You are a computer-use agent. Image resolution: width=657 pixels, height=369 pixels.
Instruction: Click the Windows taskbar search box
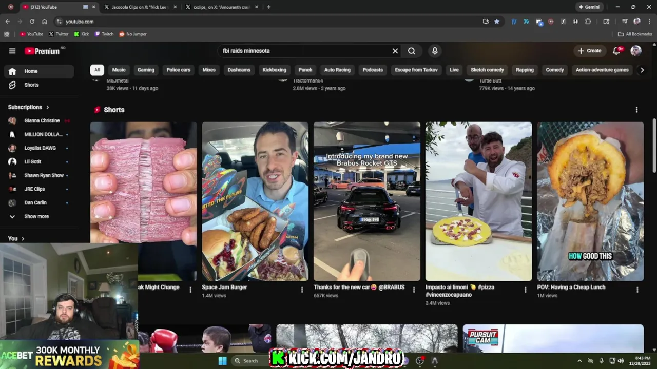click(x=249, y=361)
